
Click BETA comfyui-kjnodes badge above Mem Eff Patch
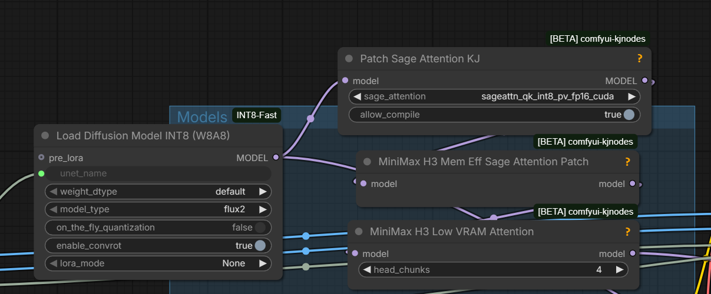click(x=586, y=142)
